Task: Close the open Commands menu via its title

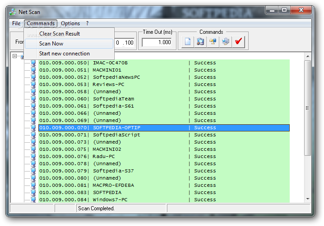Action: coord(41,23)
